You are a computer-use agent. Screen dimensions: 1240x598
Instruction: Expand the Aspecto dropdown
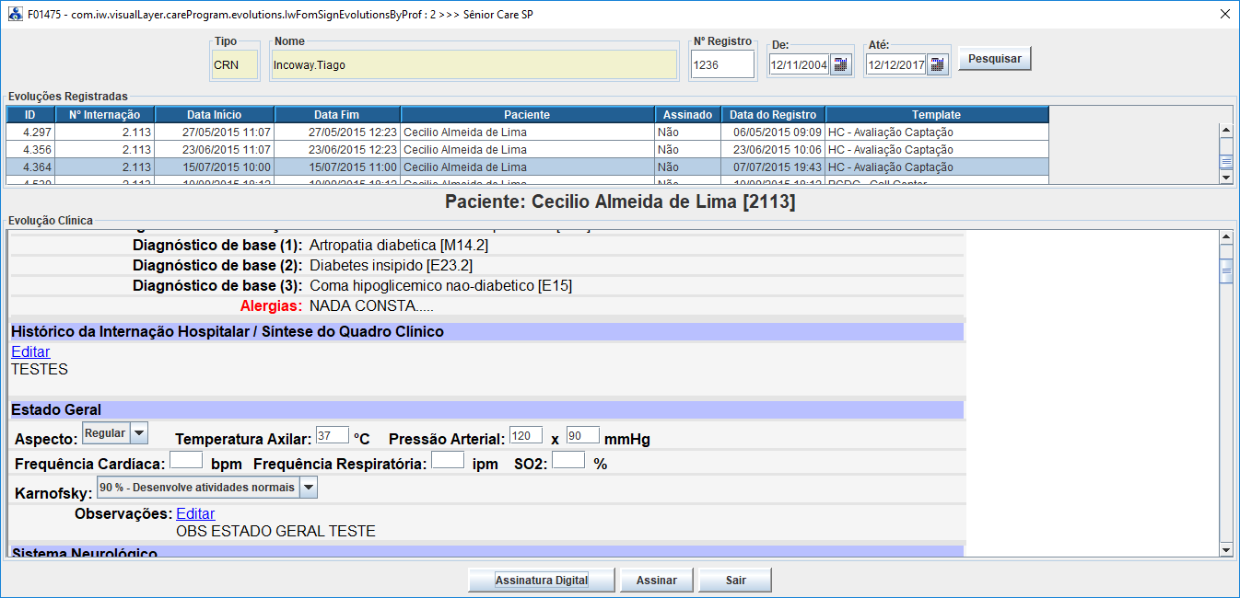tap(138, 432)
